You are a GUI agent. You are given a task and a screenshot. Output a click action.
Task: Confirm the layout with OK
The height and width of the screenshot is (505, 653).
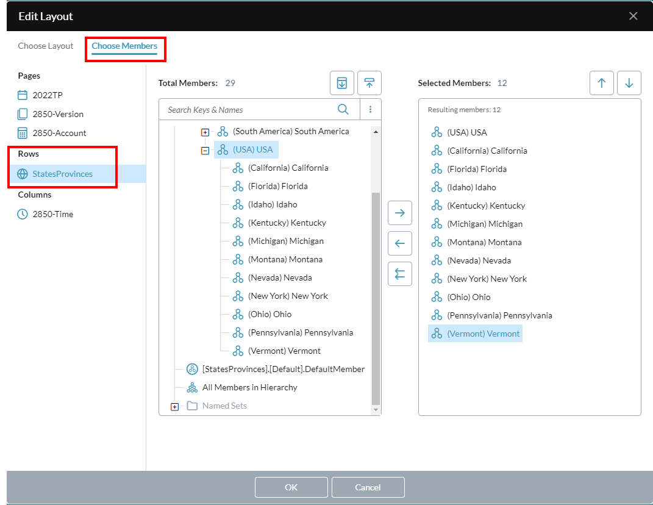pyautogui.click(x=291, y=487)
